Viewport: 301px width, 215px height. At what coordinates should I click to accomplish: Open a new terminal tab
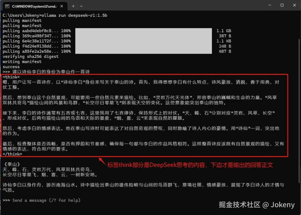73,6
